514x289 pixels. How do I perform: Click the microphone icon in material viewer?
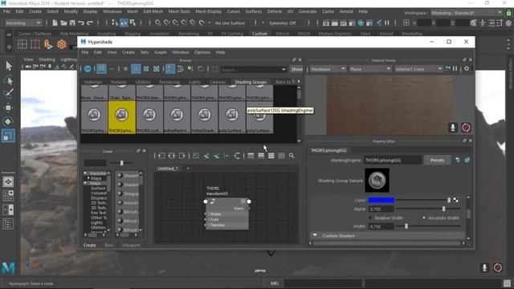point(453,128)
